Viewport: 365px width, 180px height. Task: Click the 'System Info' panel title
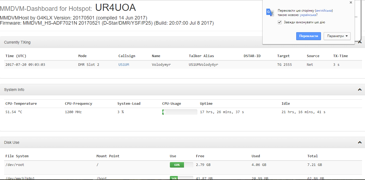(14, 90)
